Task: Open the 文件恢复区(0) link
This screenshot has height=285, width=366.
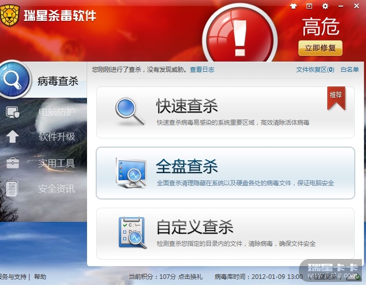Action: click(x=315, y=70)
